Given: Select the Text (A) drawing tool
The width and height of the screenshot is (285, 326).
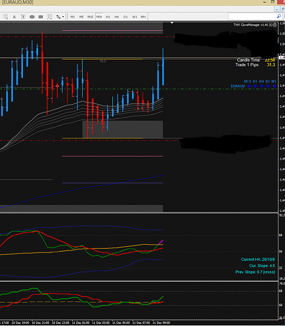Looking at the screenshot, I should pyautogui.click(x=14, y=17).
